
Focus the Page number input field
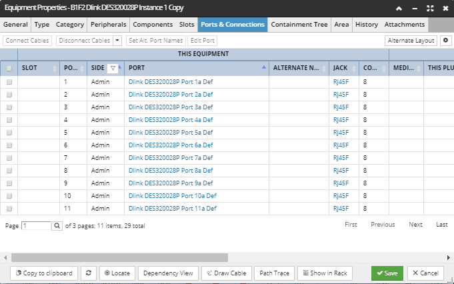(36, 226)
